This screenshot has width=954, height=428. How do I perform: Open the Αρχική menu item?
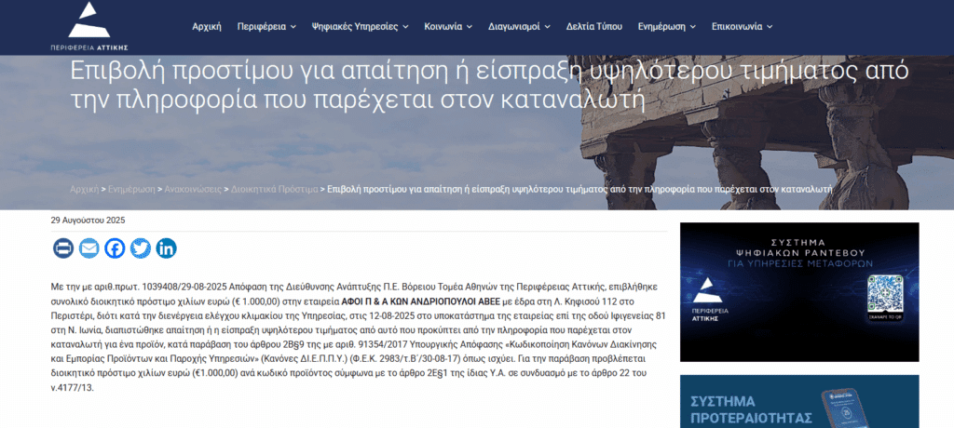tap(207, 27)
